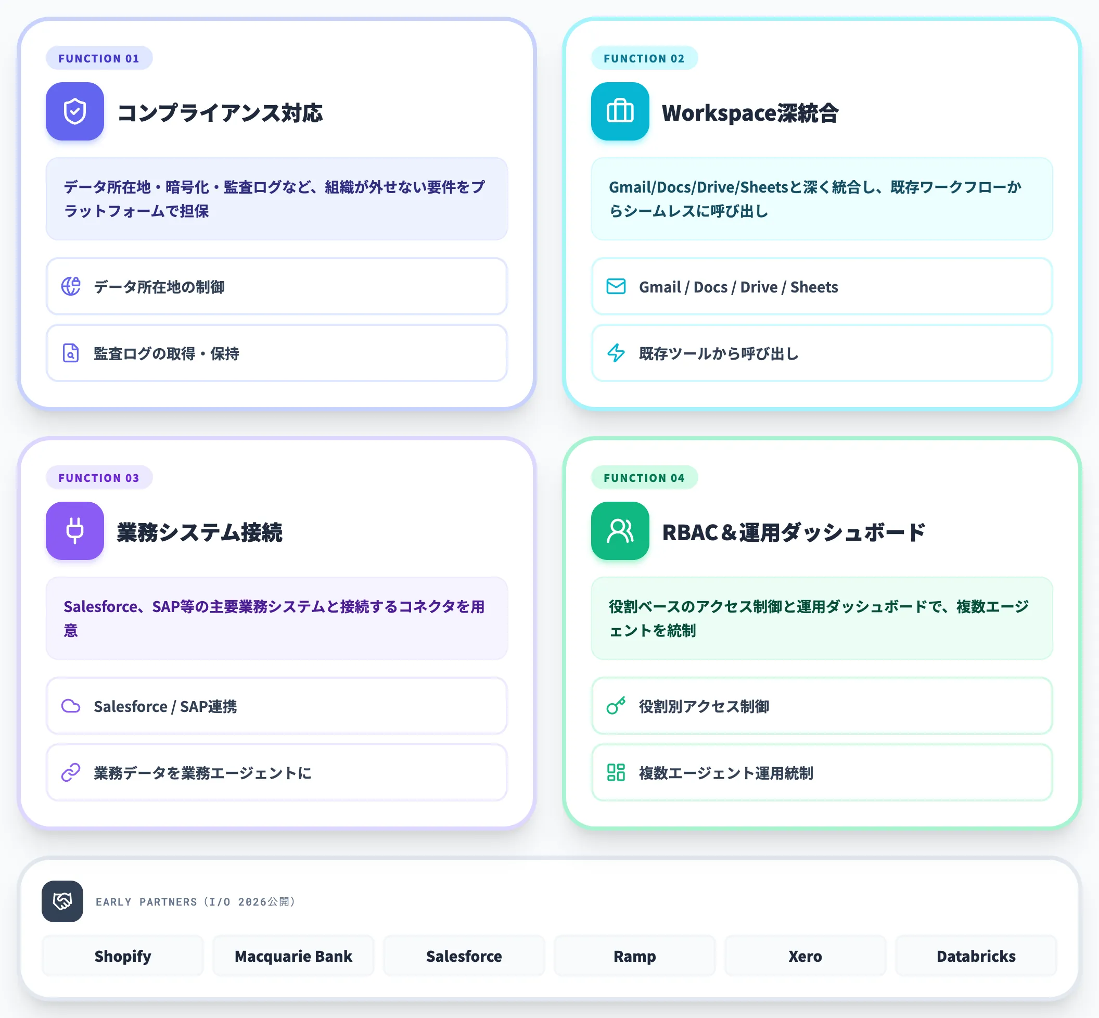Click the link chain icon in 業務データ row

[x=71, y=772]
